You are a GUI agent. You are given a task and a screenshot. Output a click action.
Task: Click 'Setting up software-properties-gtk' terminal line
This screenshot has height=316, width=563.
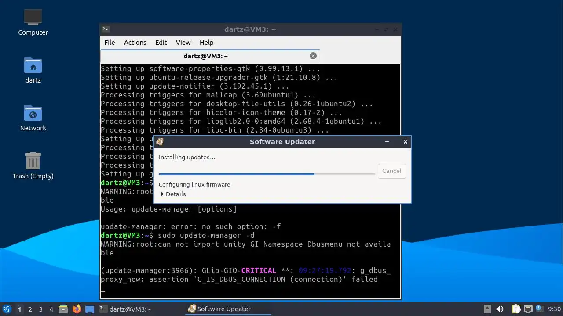tap(210, 68)
